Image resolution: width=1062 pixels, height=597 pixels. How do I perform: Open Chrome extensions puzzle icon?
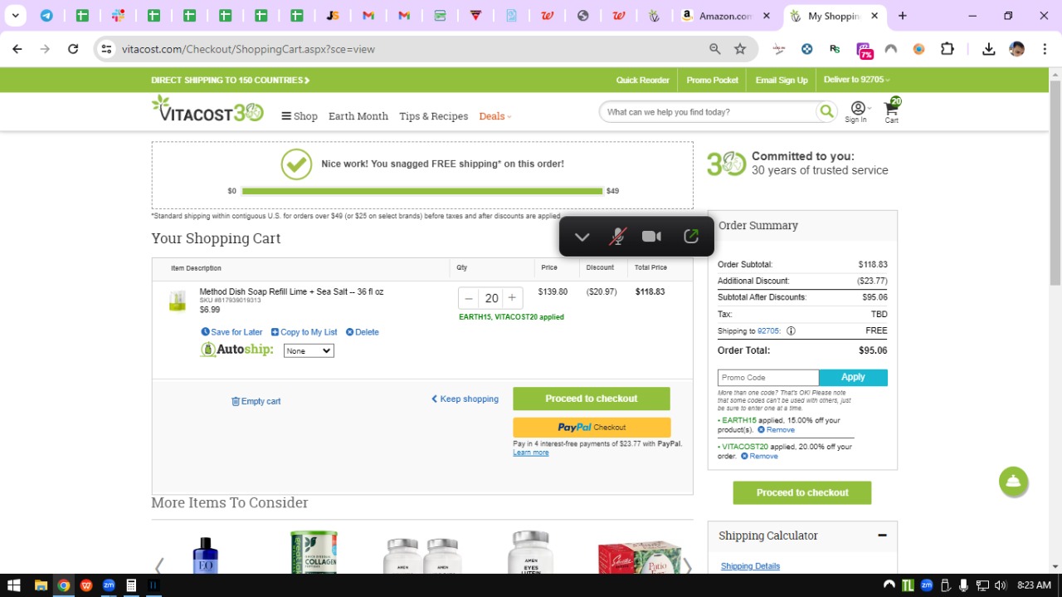tap(948, 49)
